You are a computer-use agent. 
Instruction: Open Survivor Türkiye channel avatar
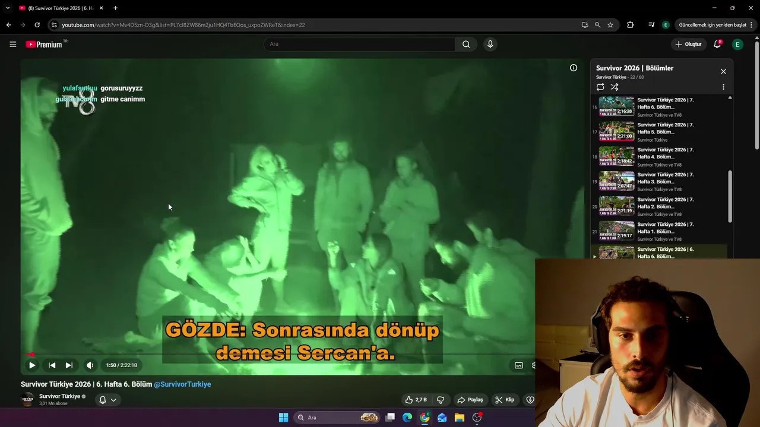[x=27, y=399]
